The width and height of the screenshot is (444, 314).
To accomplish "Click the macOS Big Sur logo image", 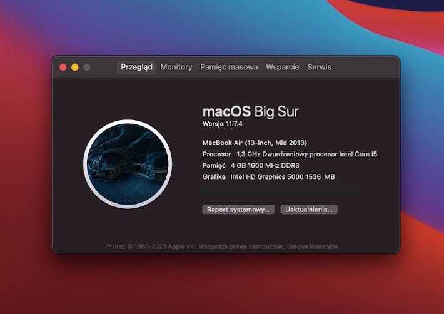I will (x=128, y=164).
